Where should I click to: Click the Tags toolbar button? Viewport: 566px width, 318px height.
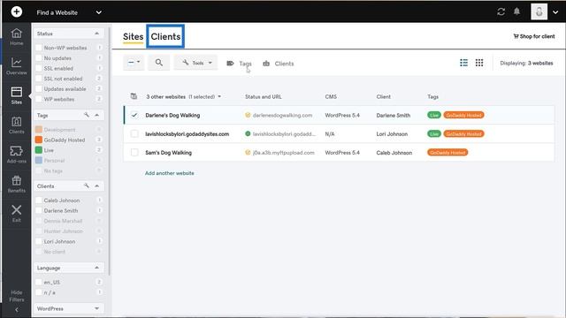(239, 64)
